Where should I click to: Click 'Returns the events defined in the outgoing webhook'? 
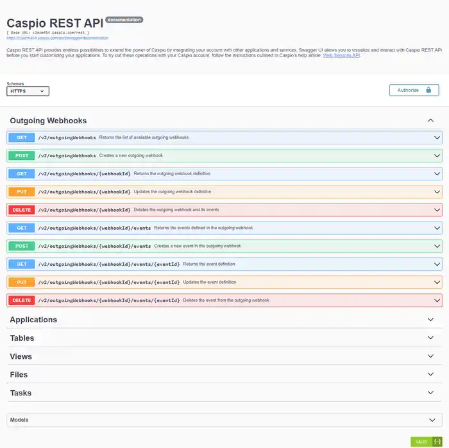(x=203, y=228)
